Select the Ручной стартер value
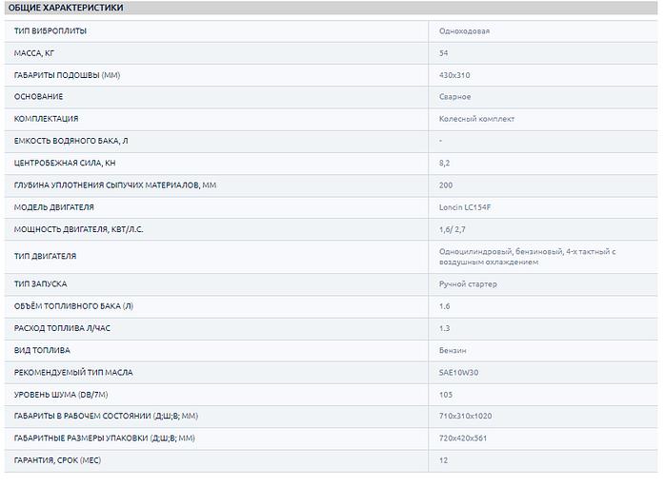 [x=468, y=284]
